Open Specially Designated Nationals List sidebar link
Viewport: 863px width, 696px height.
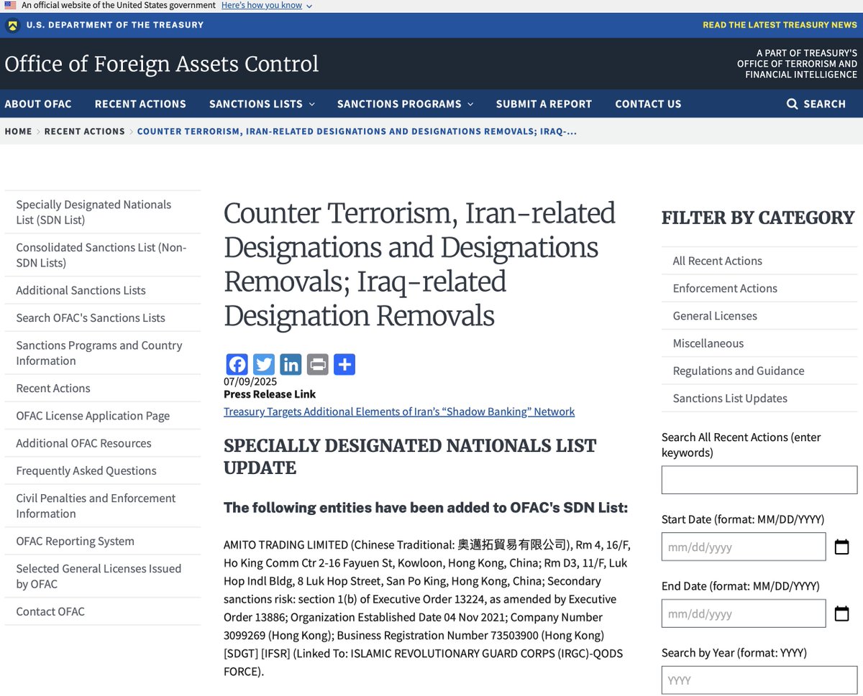(102, 212)
